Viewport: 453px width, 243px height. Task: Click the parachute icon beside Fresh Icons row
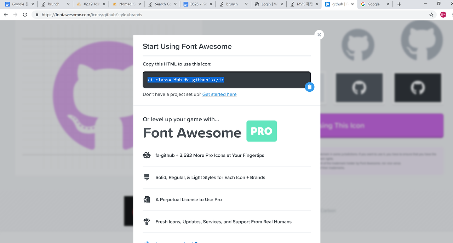pos(147,222)
